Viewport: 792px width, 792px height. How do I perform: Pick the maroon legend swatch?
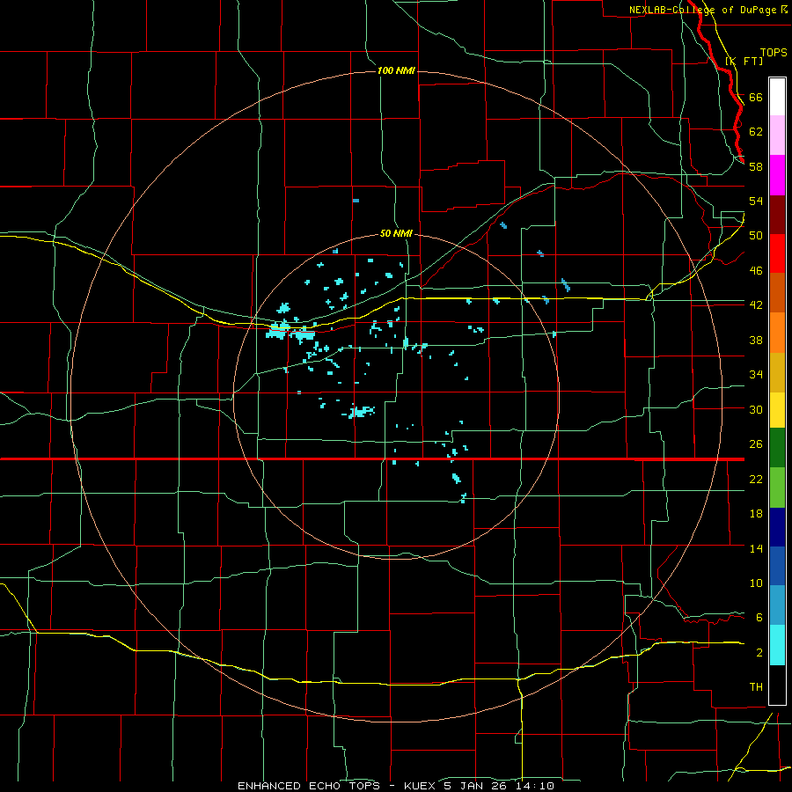(x=777, y=215)
